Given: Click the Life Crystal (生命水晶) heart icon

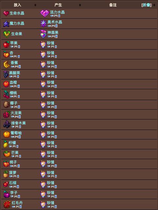Looking at the screenshot, I should [6, 13].
